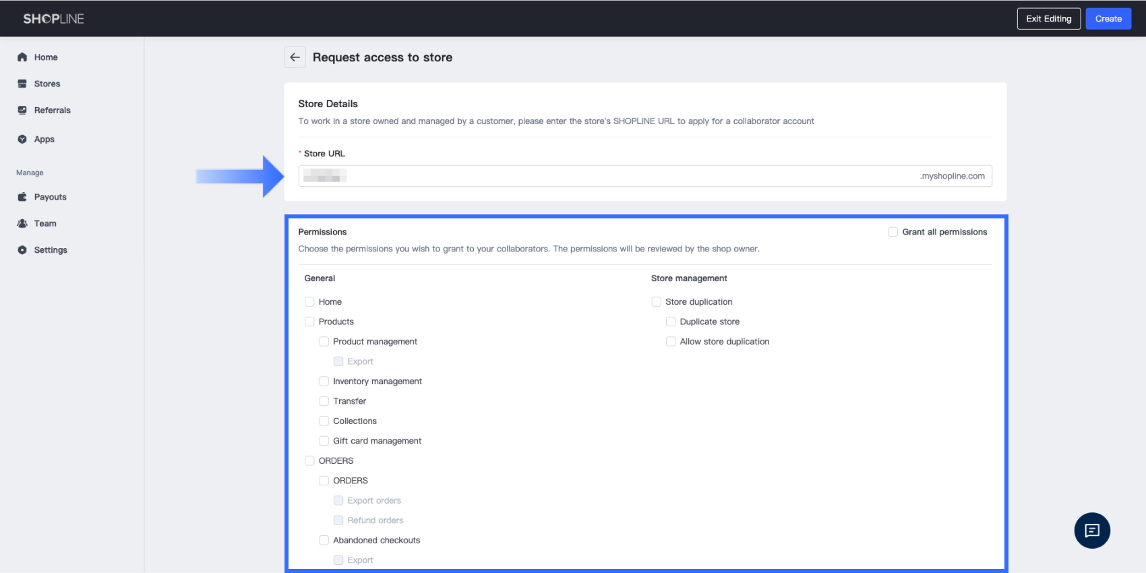This screenshot has height=573, width=1146.
Task: Click the Stores sidebar icon
Action: pyautogui.click(x=22, y=84)
